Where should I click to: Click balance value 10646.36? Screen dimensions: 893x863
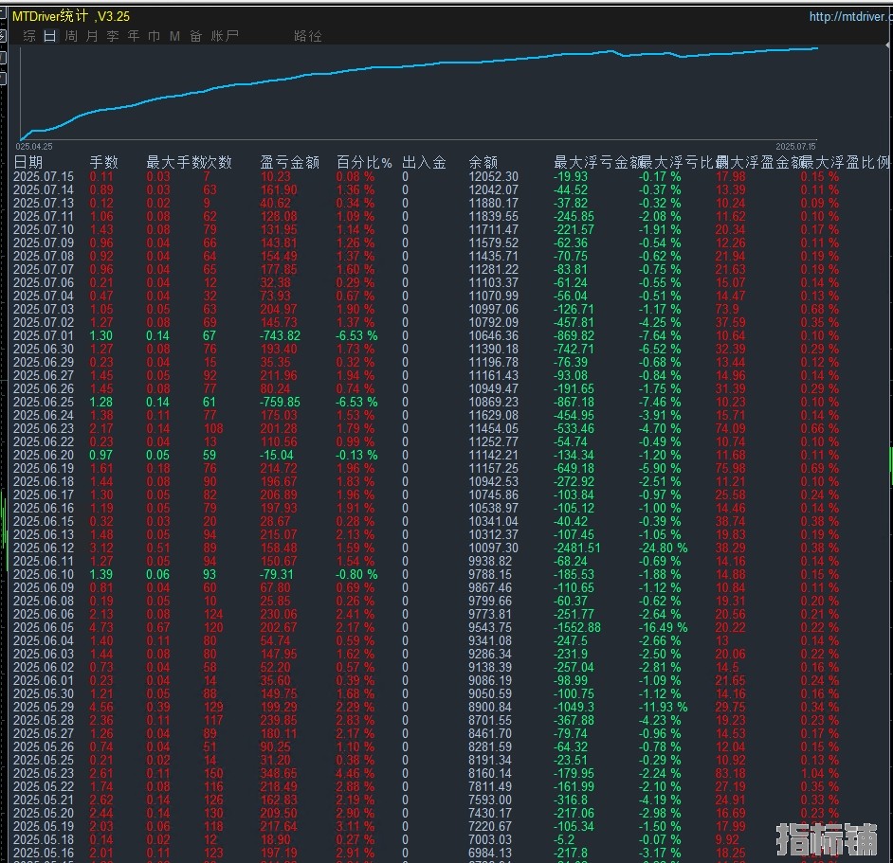[x=493, y=336]
